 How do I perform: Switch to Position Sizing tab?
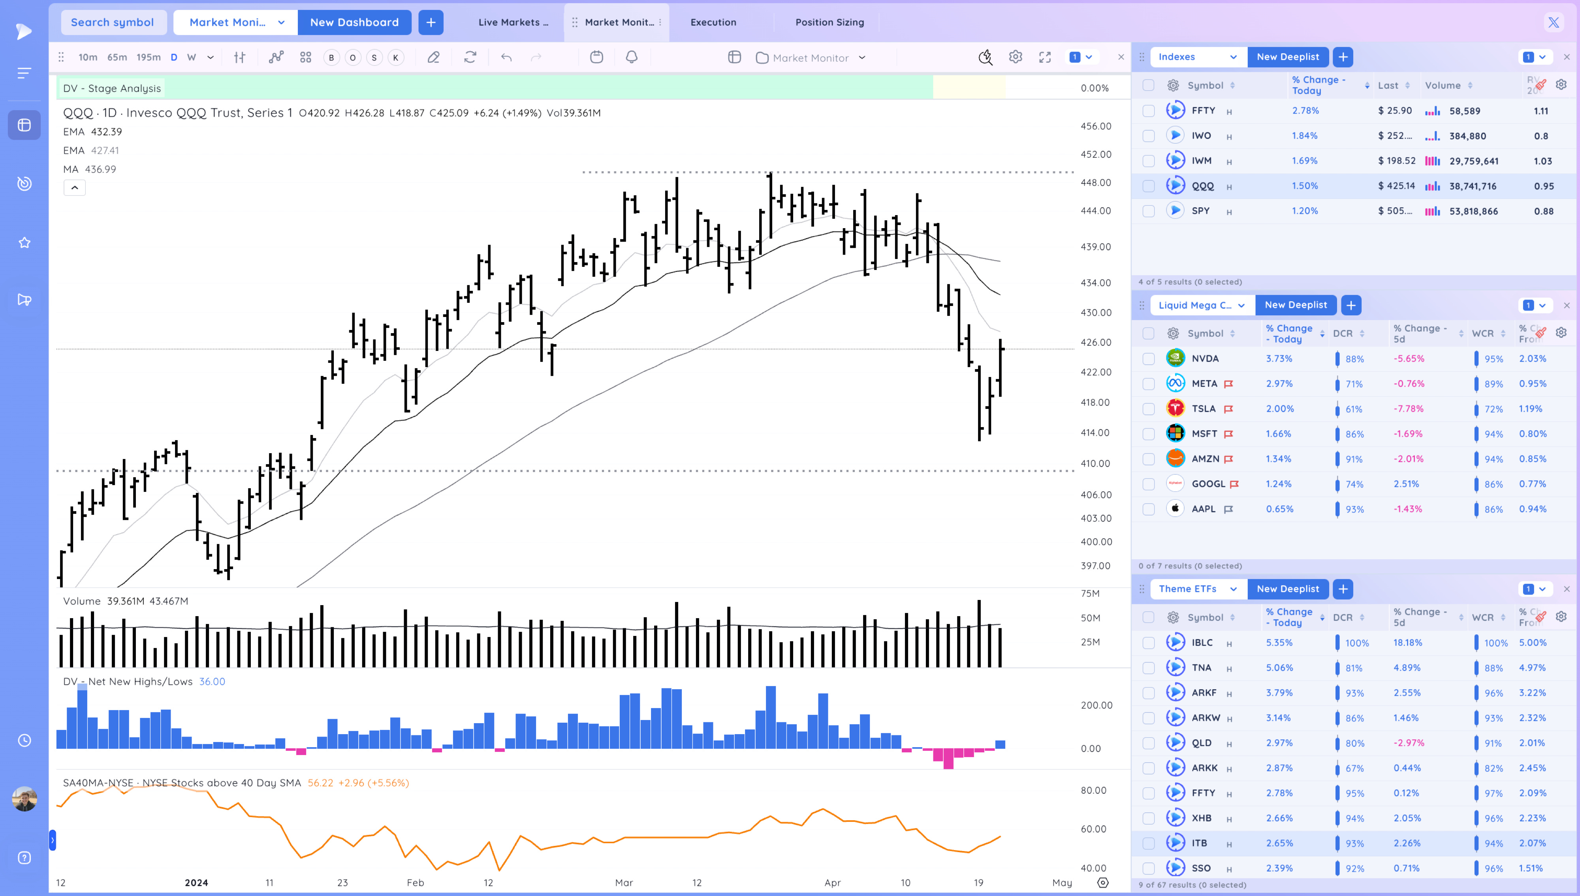point(829,22)
